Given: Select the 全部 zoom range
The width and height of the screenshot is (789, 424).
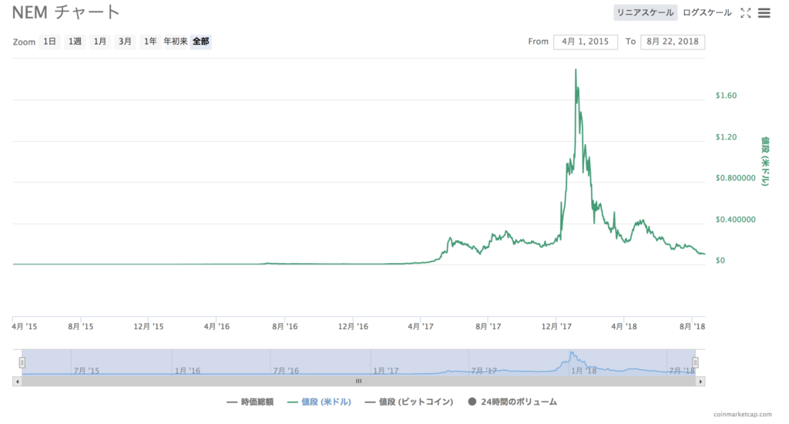Looking at the screenshot, I should [201, 42].
